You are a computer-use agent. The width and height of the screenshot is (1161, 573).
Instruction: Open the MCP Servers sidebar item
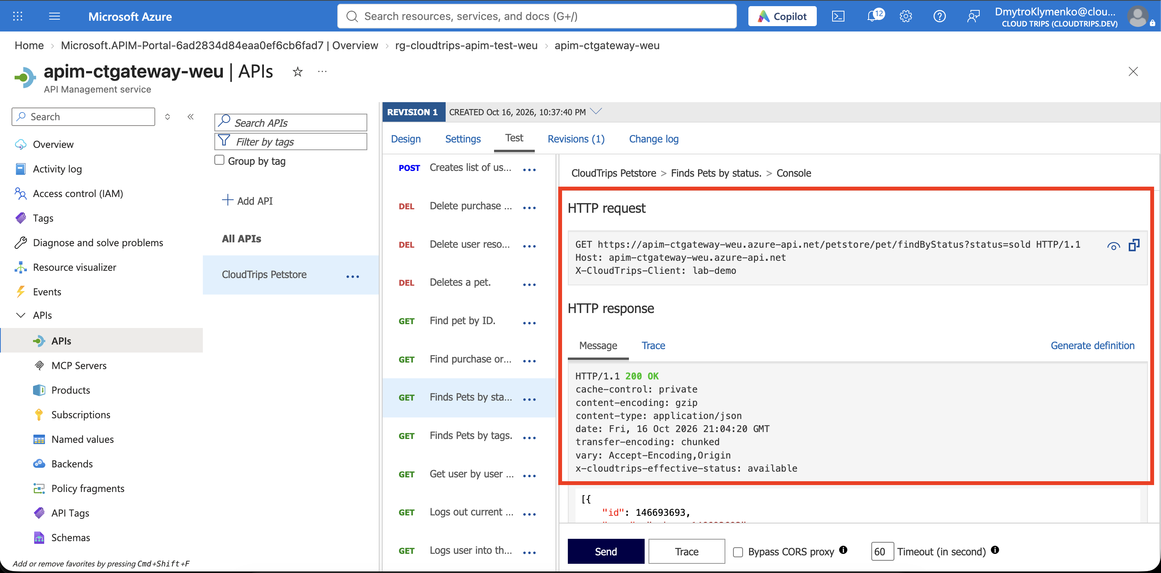(79, 365)
